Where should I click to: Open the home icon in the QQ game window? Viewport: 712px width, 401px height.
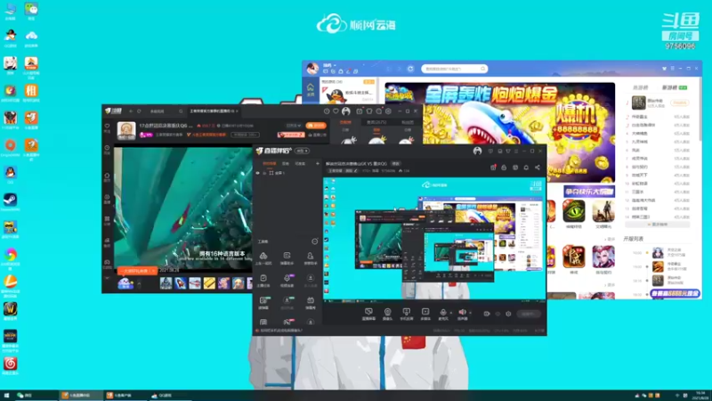(311, 90)
